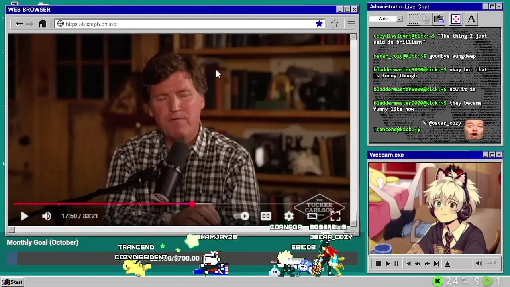Click the globe icon in the address bar

point(61,24)
